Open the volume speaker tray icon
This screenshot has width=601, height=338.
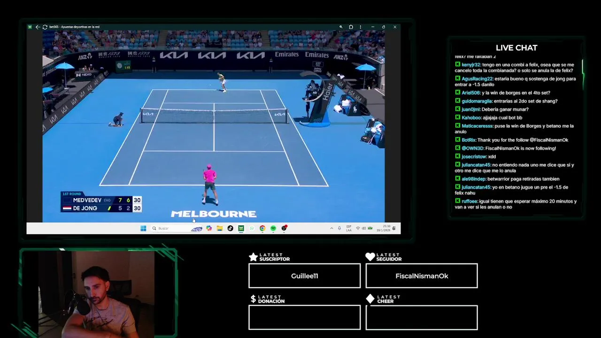[364, 228]
